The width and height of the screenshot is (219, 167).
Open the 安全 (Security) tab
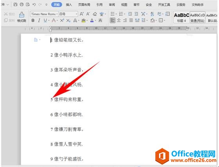pos(149,5)
